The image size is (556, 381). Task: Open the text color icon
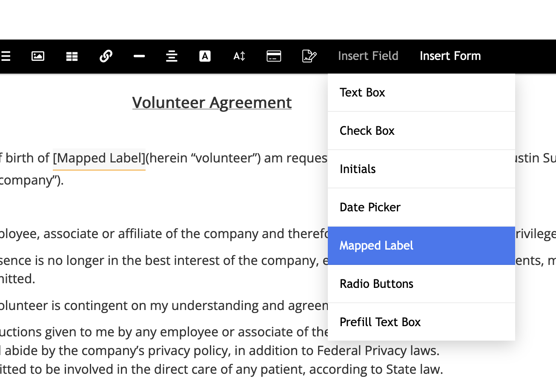tap(205, 56)
